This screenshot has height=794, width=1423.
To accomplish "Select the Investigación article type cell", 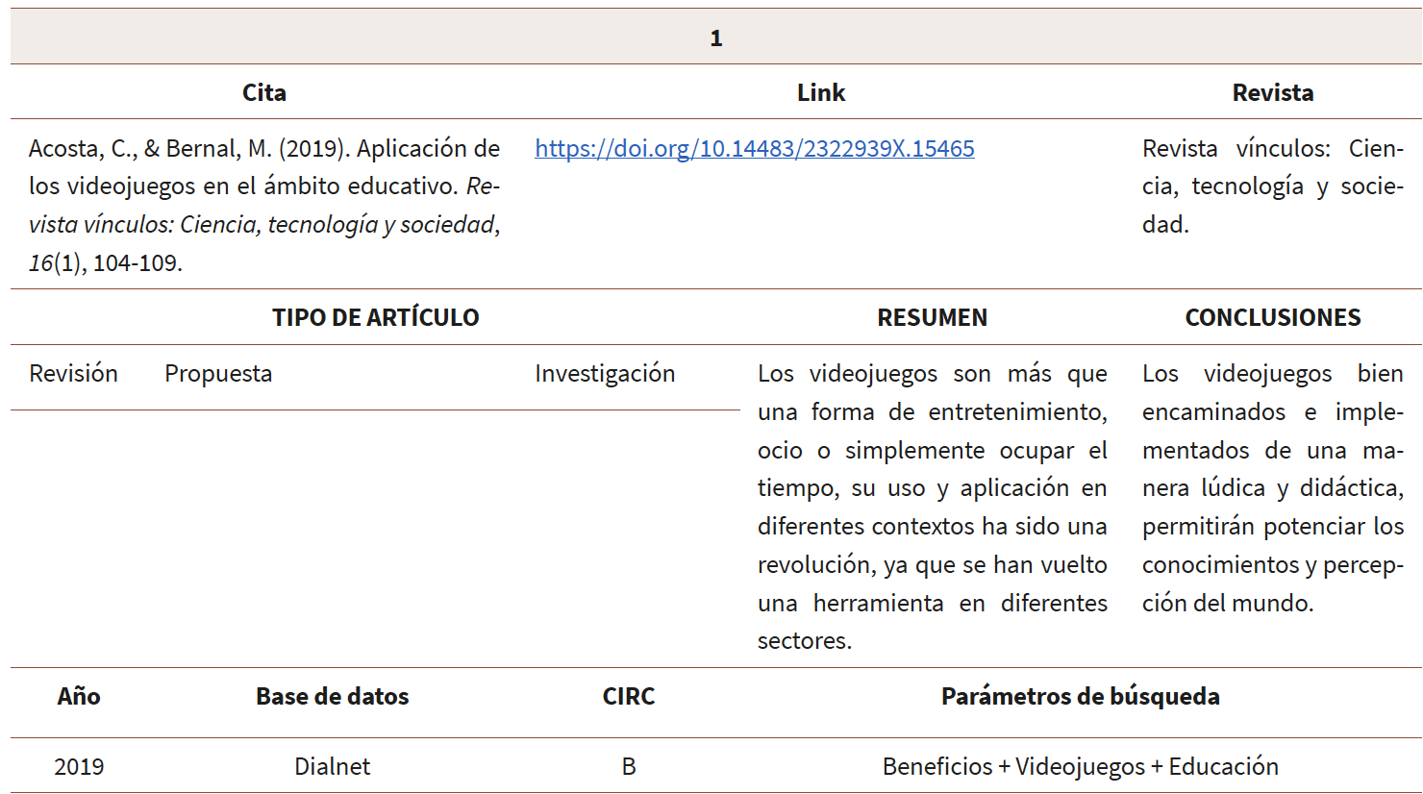I will (605, 374).
